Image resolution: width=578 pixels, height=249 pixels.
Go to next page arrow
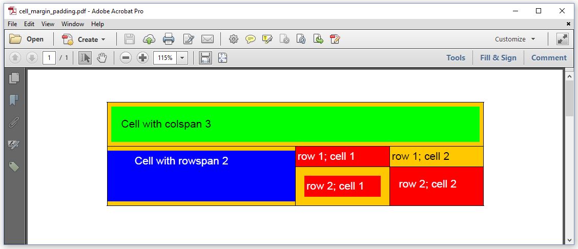[32, 58]
